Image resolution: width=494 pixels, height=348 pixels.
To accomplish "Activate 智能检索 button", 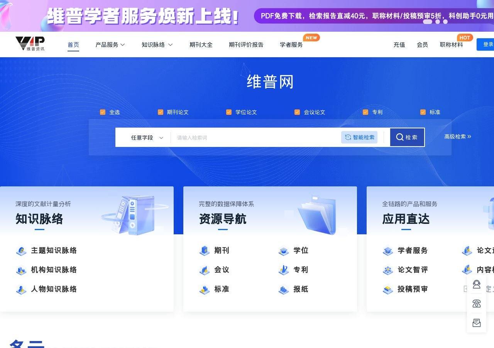I will (359, 137).
